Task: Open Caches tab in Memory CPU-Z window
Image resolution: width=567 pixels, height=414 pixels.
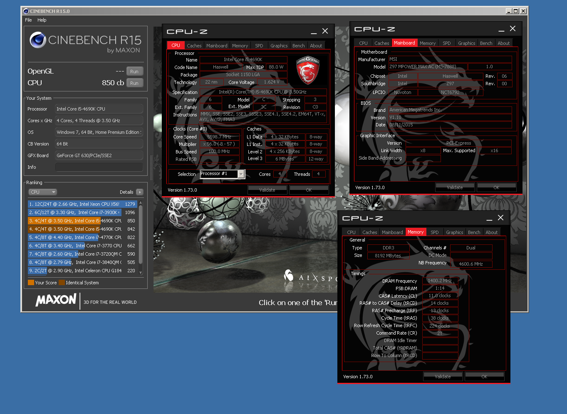Action: pyautogui.click(x=369, y=232)
